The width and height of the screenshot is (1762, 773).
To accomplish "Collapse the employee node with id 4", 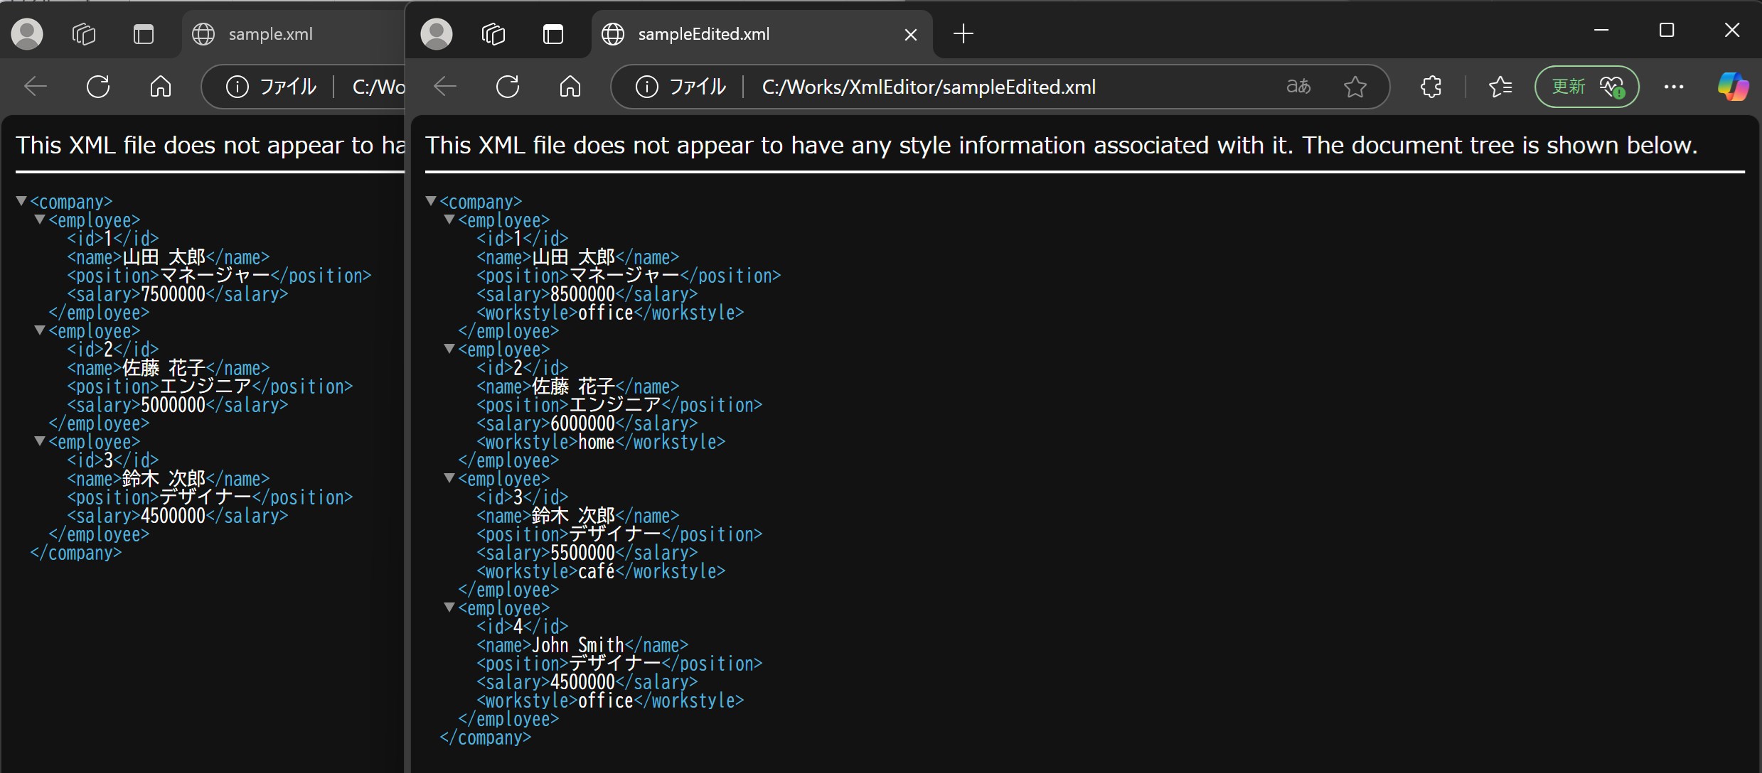I will (x=449, y=607).
